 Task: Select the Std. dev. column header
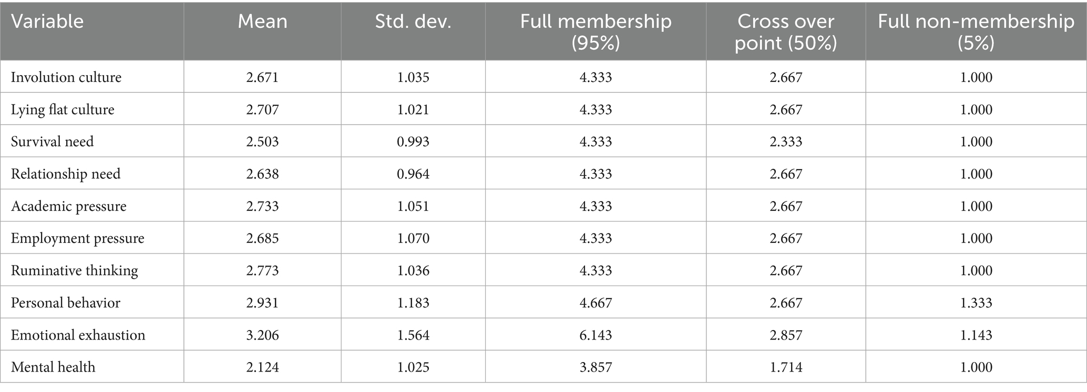click(x=413, y=22)
